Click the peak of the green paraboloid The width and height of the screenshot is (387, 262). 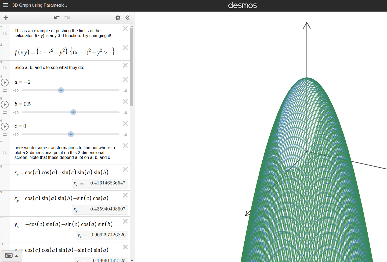click(307, 78)
